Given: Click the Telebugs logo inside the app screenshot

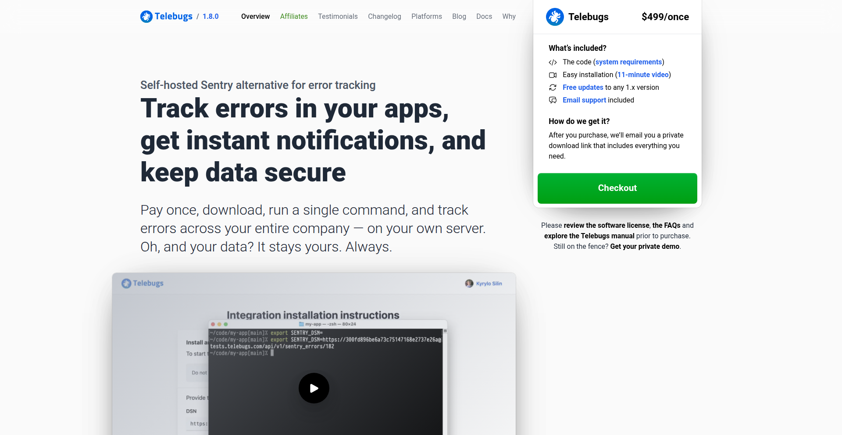Looking at the screenshot, I should [x=126, y=283].
